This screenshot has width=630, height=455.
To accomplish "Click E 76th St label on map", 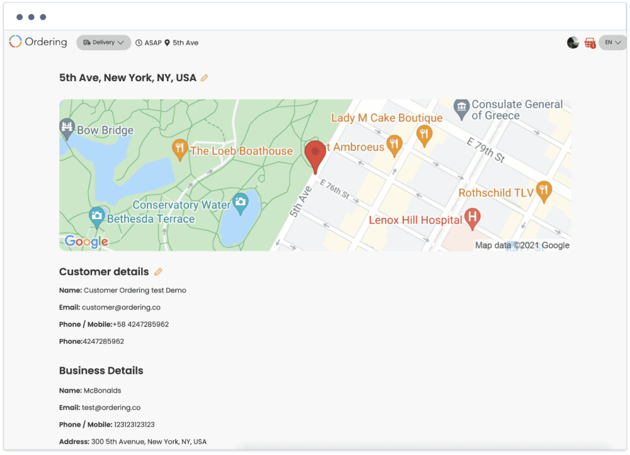I will tap(335, 189).
